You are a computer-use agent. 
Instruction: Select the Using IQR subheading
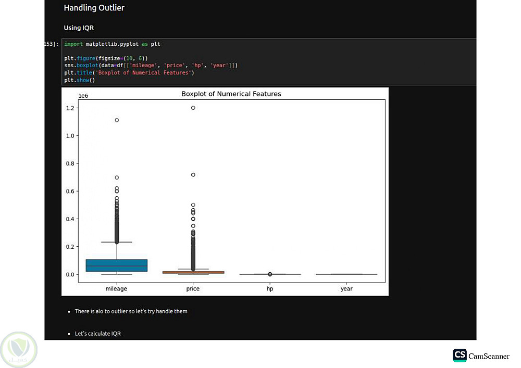click(x=79, y=28)
